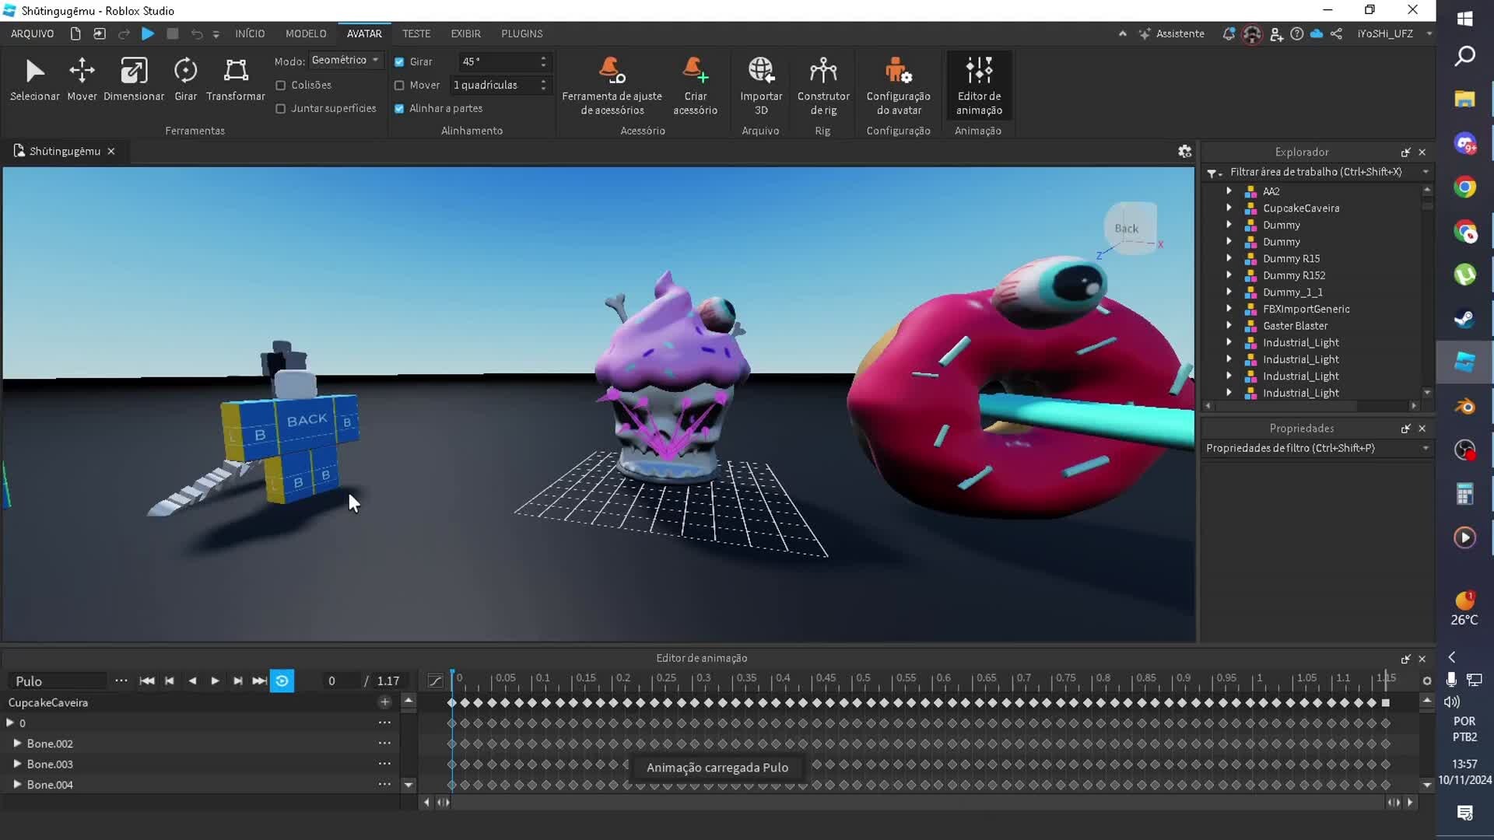This screenshot has height=840, width=1494.
Task: Select Ferramenta de ajuste de acessórios
Action: point(612,84)
